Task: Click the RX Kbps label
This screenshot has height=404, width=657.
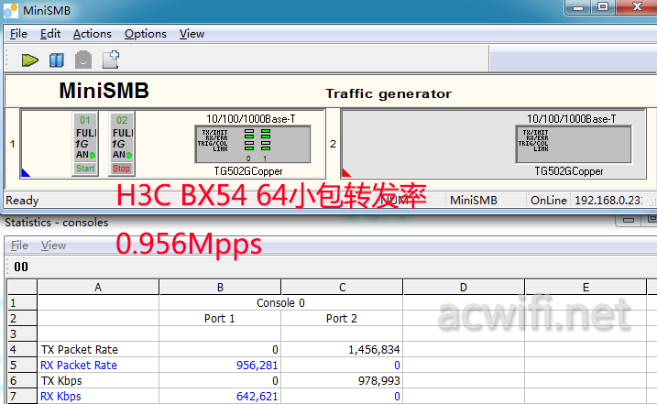Action: click(60, 396)
